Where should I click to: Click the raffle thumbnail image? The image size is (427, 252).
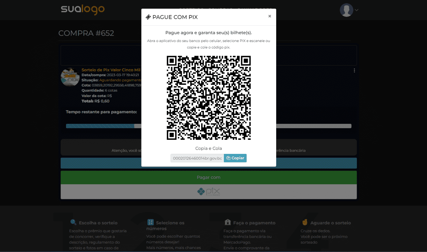(x=70, y=77)
